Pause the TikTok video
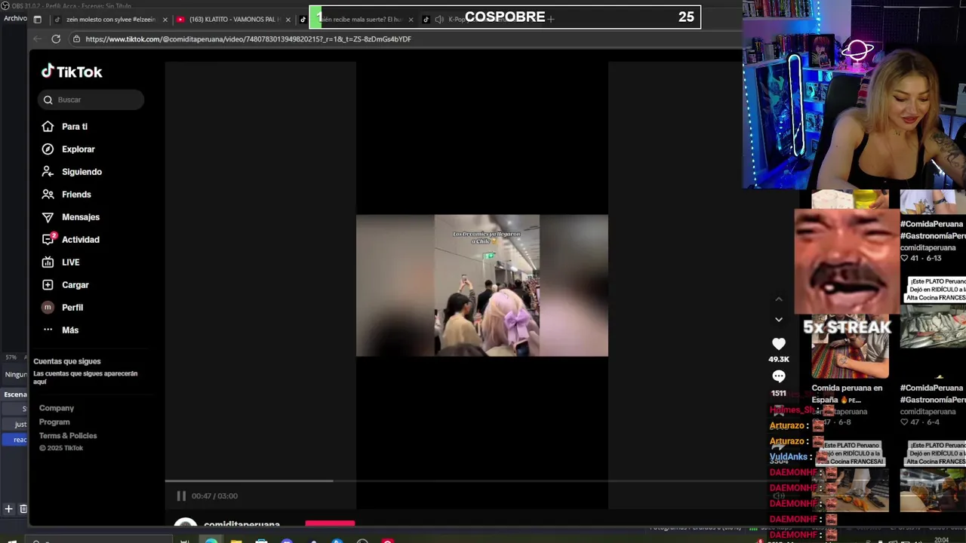Image resolution: width=966 pixels, height=543 pixels. 181,495
